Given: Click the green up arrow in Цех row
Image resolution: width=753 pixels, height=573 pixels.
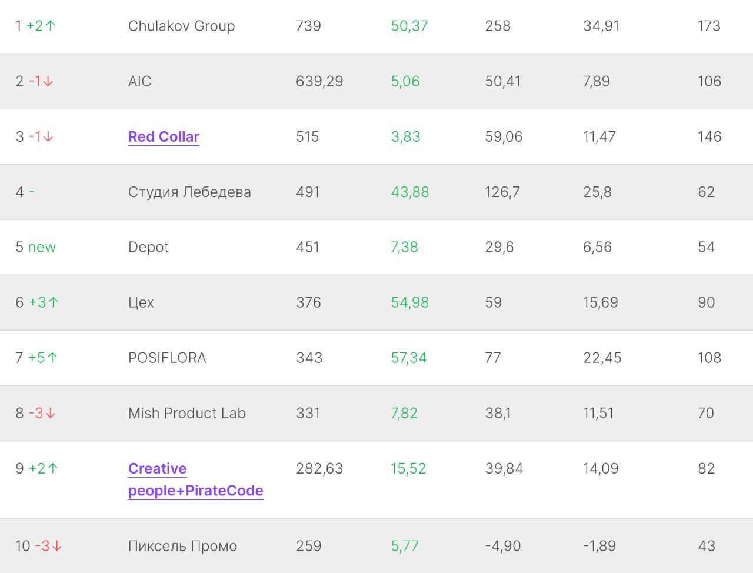Looking at the screenshot, I should [54, 302].
